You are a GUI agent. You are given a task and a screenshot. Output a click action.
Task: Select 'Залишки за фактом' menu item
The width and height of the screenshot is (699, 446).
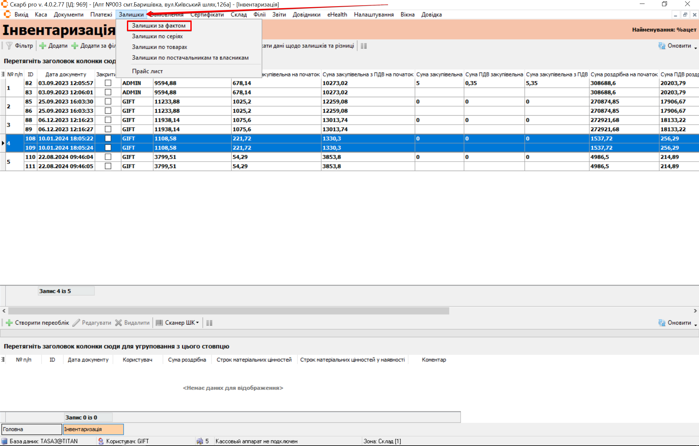coord(159,26)
